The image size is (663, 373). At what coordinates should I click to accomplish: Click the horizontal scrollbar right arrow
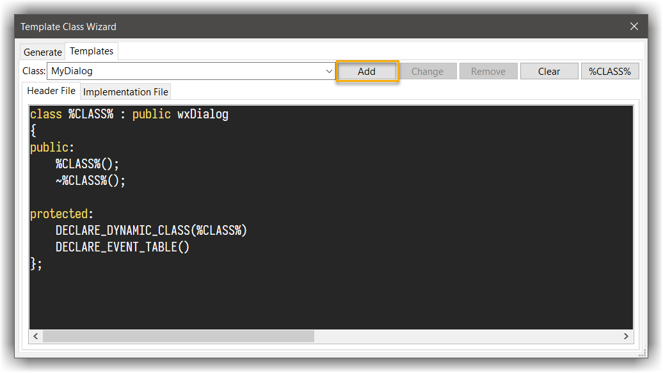pyautogui.click(x=627, y=336)
